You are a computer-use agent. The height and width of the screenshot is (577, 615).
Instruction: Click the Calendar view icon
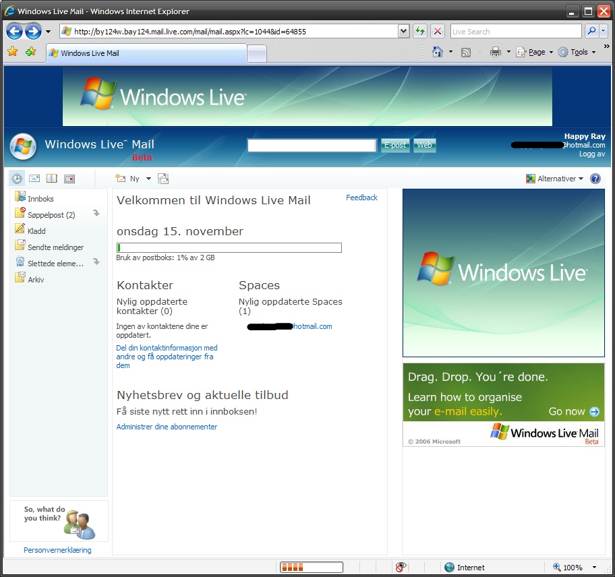click(x=69, y=179)
